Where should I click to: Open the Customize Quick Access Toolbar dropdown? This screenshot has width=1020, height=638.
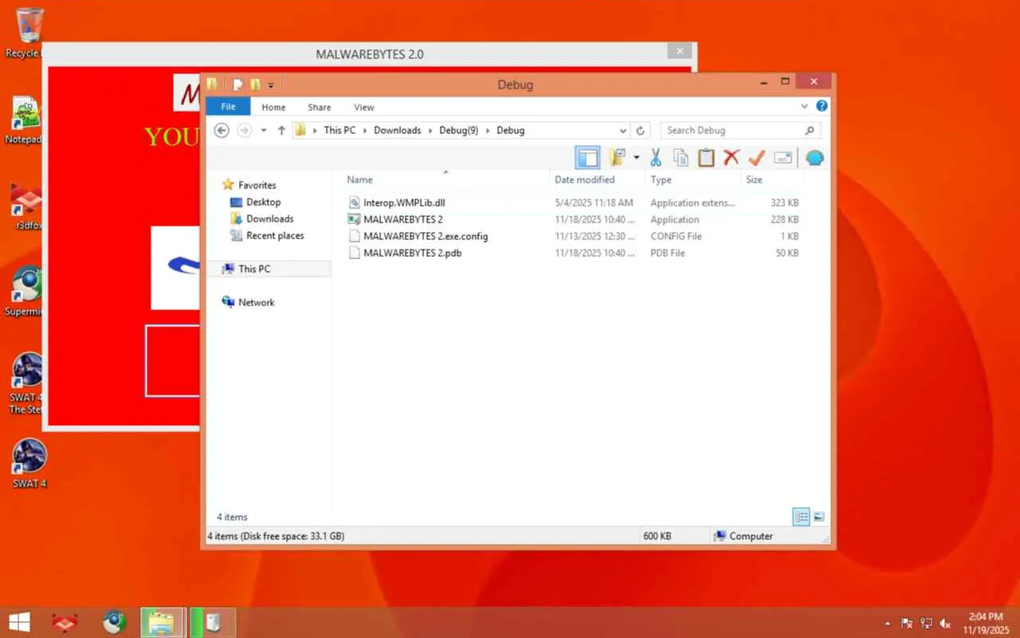[x=271, y=85]
